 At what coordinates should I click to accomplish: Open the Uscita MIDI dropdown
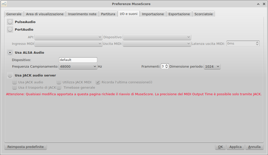[x=157, y=44]
